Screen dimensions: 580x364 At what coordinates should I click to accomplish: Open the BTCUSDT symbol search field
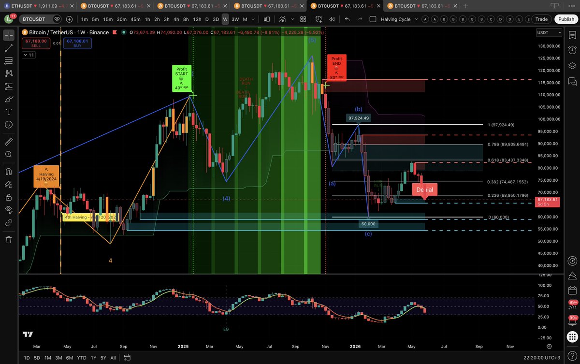[x=40, y=19]
